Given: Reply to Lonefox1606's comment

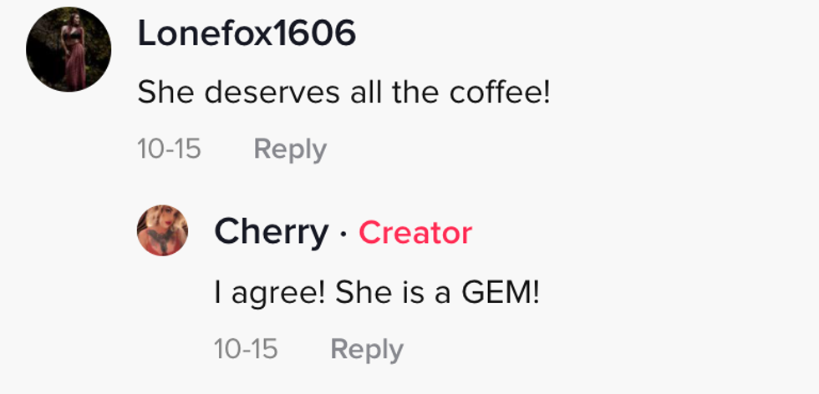Looking at the screenshot, I should pyautogui.click(x=290, y=149).
